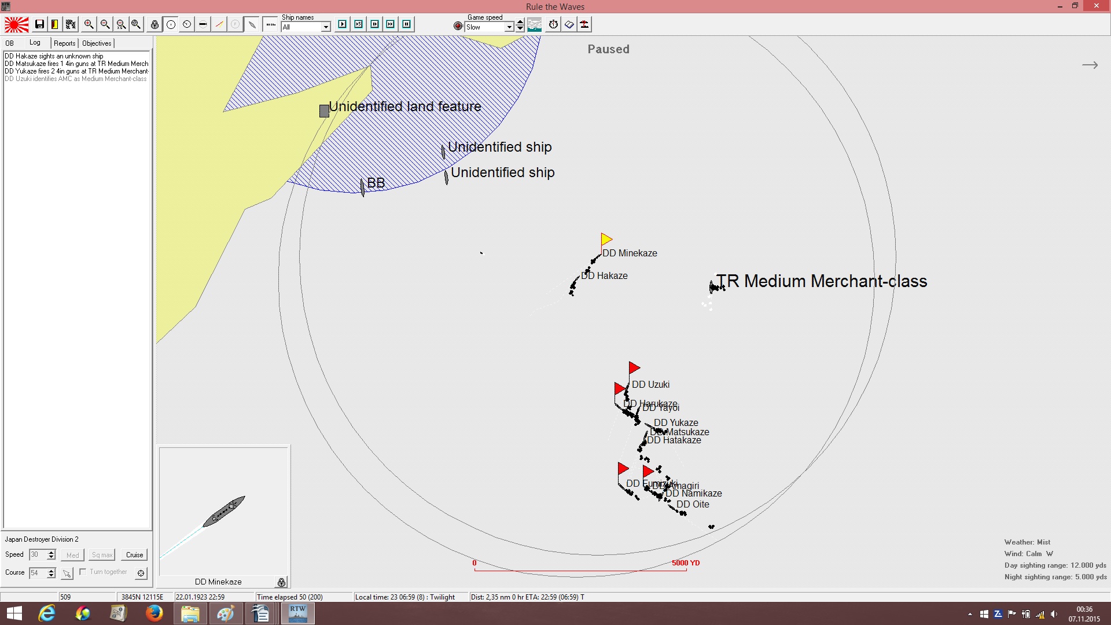Decrease Course value with spinner

(x=51, y=575)
